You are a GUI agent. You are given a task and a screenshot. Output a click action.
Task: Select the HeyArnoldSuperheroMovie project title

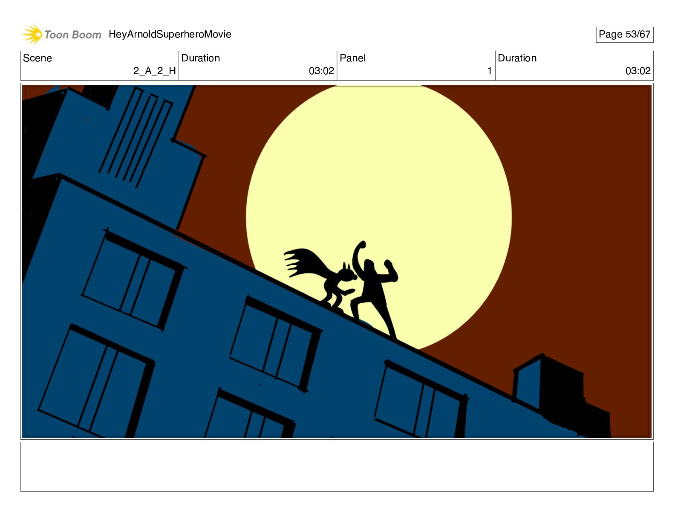[170, 35]
